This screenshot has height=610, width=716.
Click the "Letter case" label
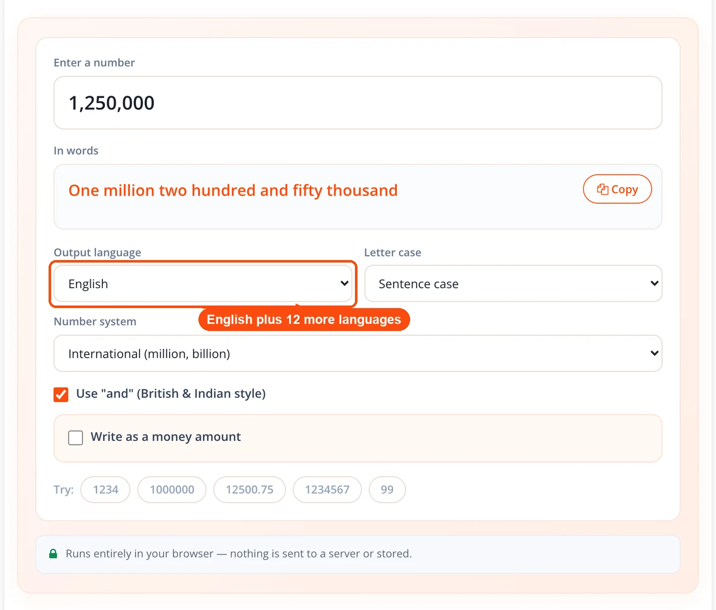[x=393, y=252]
